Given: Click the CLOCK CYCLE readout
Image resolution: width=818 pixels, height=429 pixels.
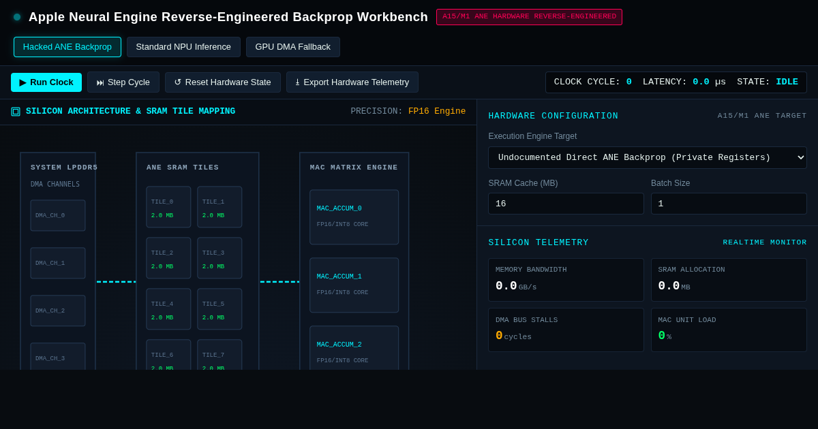Looking at the screenshot, I should point(592,82).
